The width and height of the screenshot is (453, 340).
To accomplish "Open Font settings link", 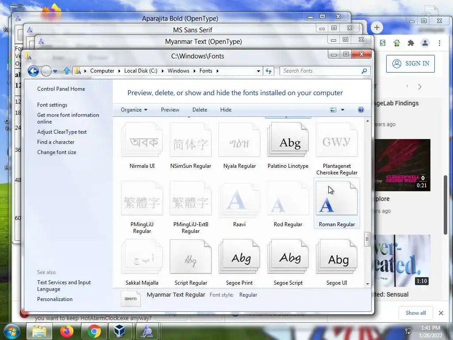I will click(x=52, y=105).
